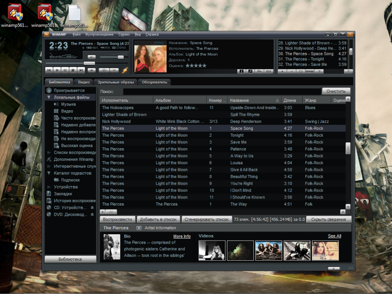This screenshot has width=392, height=294.
Task: Collapse the Локальные файлы tree node
Action: coord(49,97)
